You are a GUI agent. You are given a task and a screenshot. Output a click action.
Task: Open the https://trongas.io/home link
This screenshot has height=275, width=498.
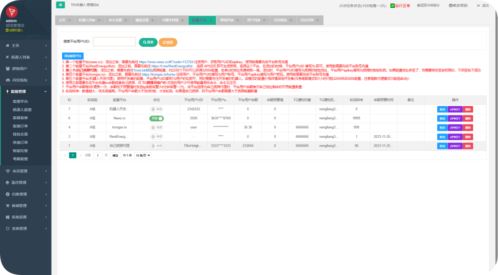point(159,74)
